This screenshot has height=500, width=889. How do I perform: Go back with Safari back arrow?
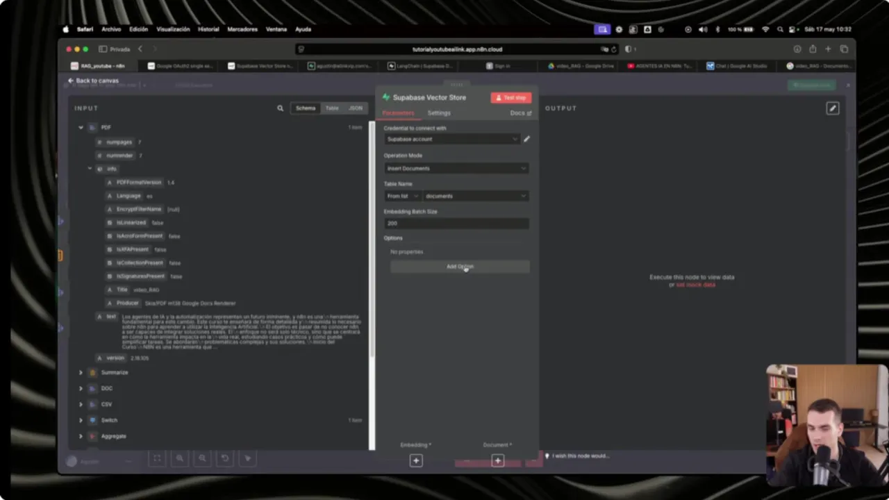click(140, 49)
